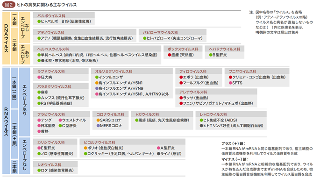Image resolution: width=320 pixels, height=178 pixels.
Task: Select the C型肝炎 entry
Action: pos(68,126)
